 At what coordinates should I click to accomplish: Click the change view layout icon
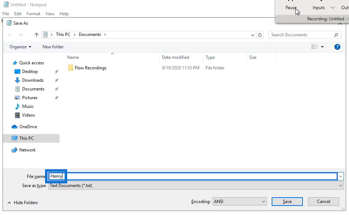point(314,47)
